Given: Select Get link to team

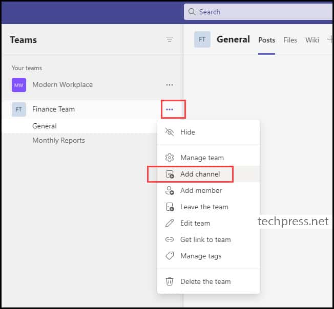Looking at the screenshot, I should (x=208, y=239).
